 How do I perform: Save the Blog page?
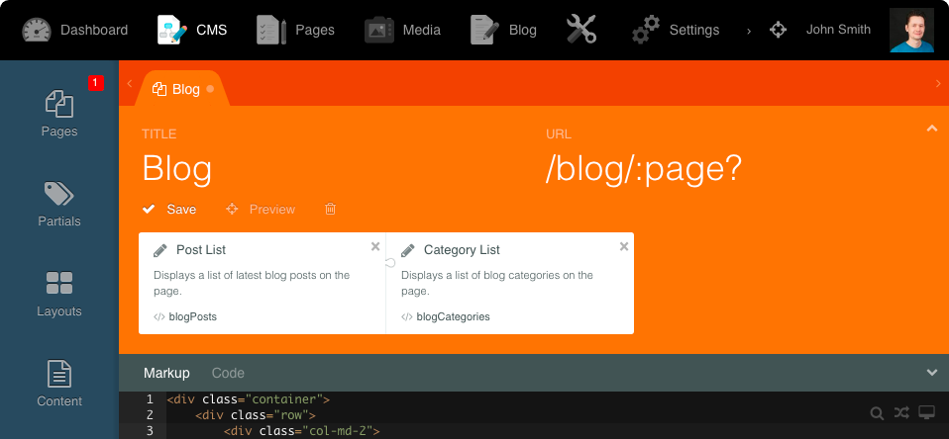(x=169, y=210)
